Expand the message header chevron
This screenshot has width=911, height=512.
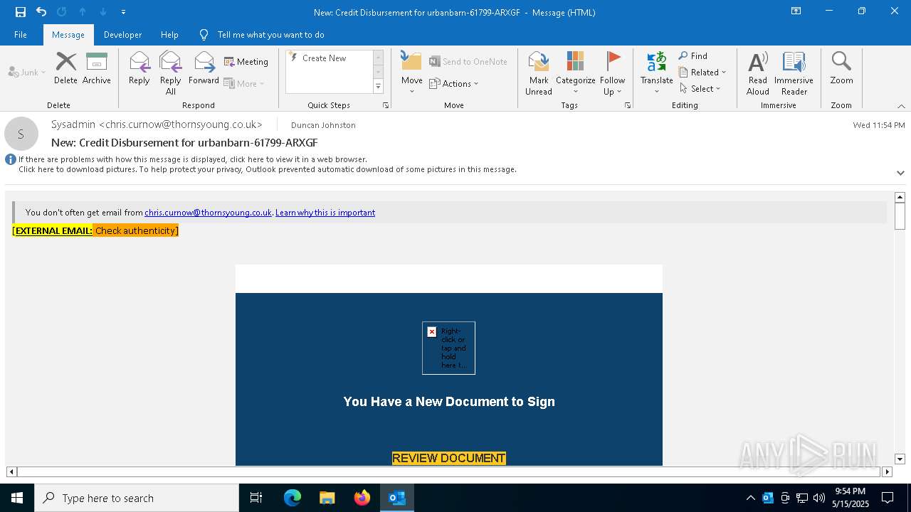click(900, 173)
